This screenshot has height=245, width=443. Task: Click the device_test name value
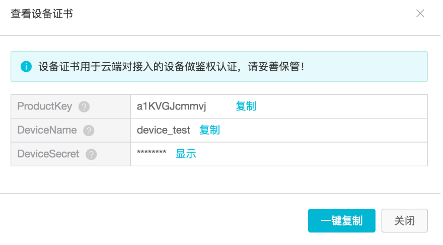pos(163,131)
